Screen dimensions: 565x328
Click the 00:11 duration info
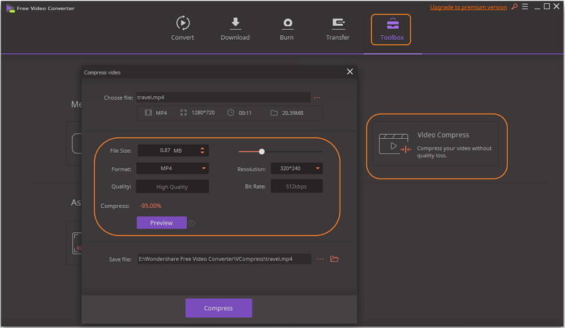(x=245, y=113)
